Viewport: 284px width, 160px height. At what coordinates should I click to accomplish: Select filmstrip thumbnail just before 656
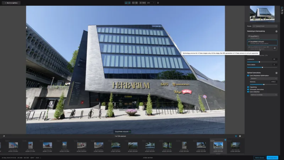click(201, 145)
